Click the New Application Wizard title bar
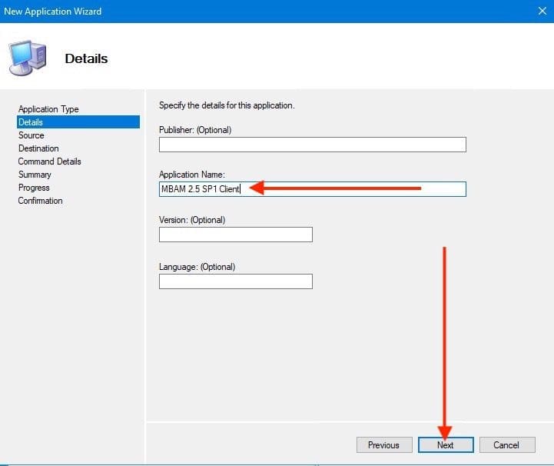This screenshot has height=466, width=554. [231, 11]
